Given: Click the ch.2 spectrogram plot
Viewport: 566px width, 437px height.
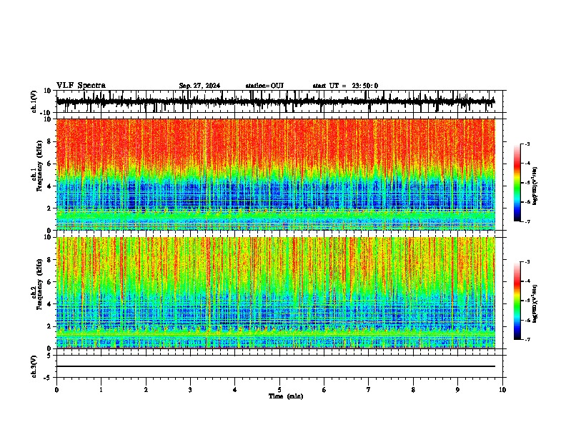Looking at the screenshot, I should point(276,293).
